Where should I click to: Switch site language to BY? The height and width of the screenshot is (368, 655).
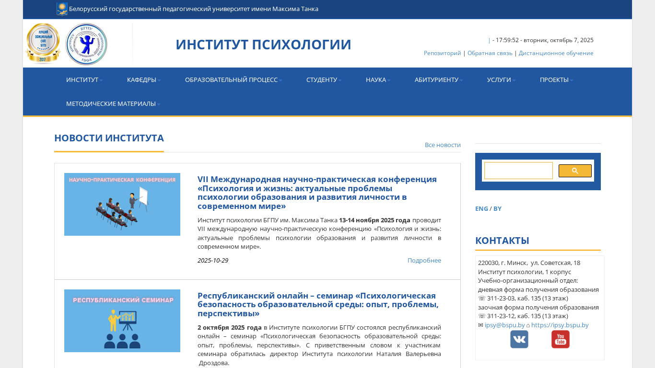point(497,208)
